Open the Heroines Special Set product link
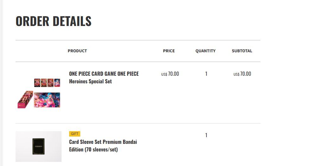314x166 pixels. 104,78
